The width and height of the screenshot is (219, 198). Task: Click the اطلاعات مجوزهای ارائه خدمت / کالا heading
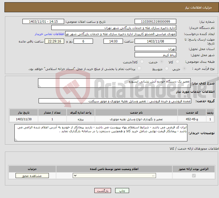[194, 149]
